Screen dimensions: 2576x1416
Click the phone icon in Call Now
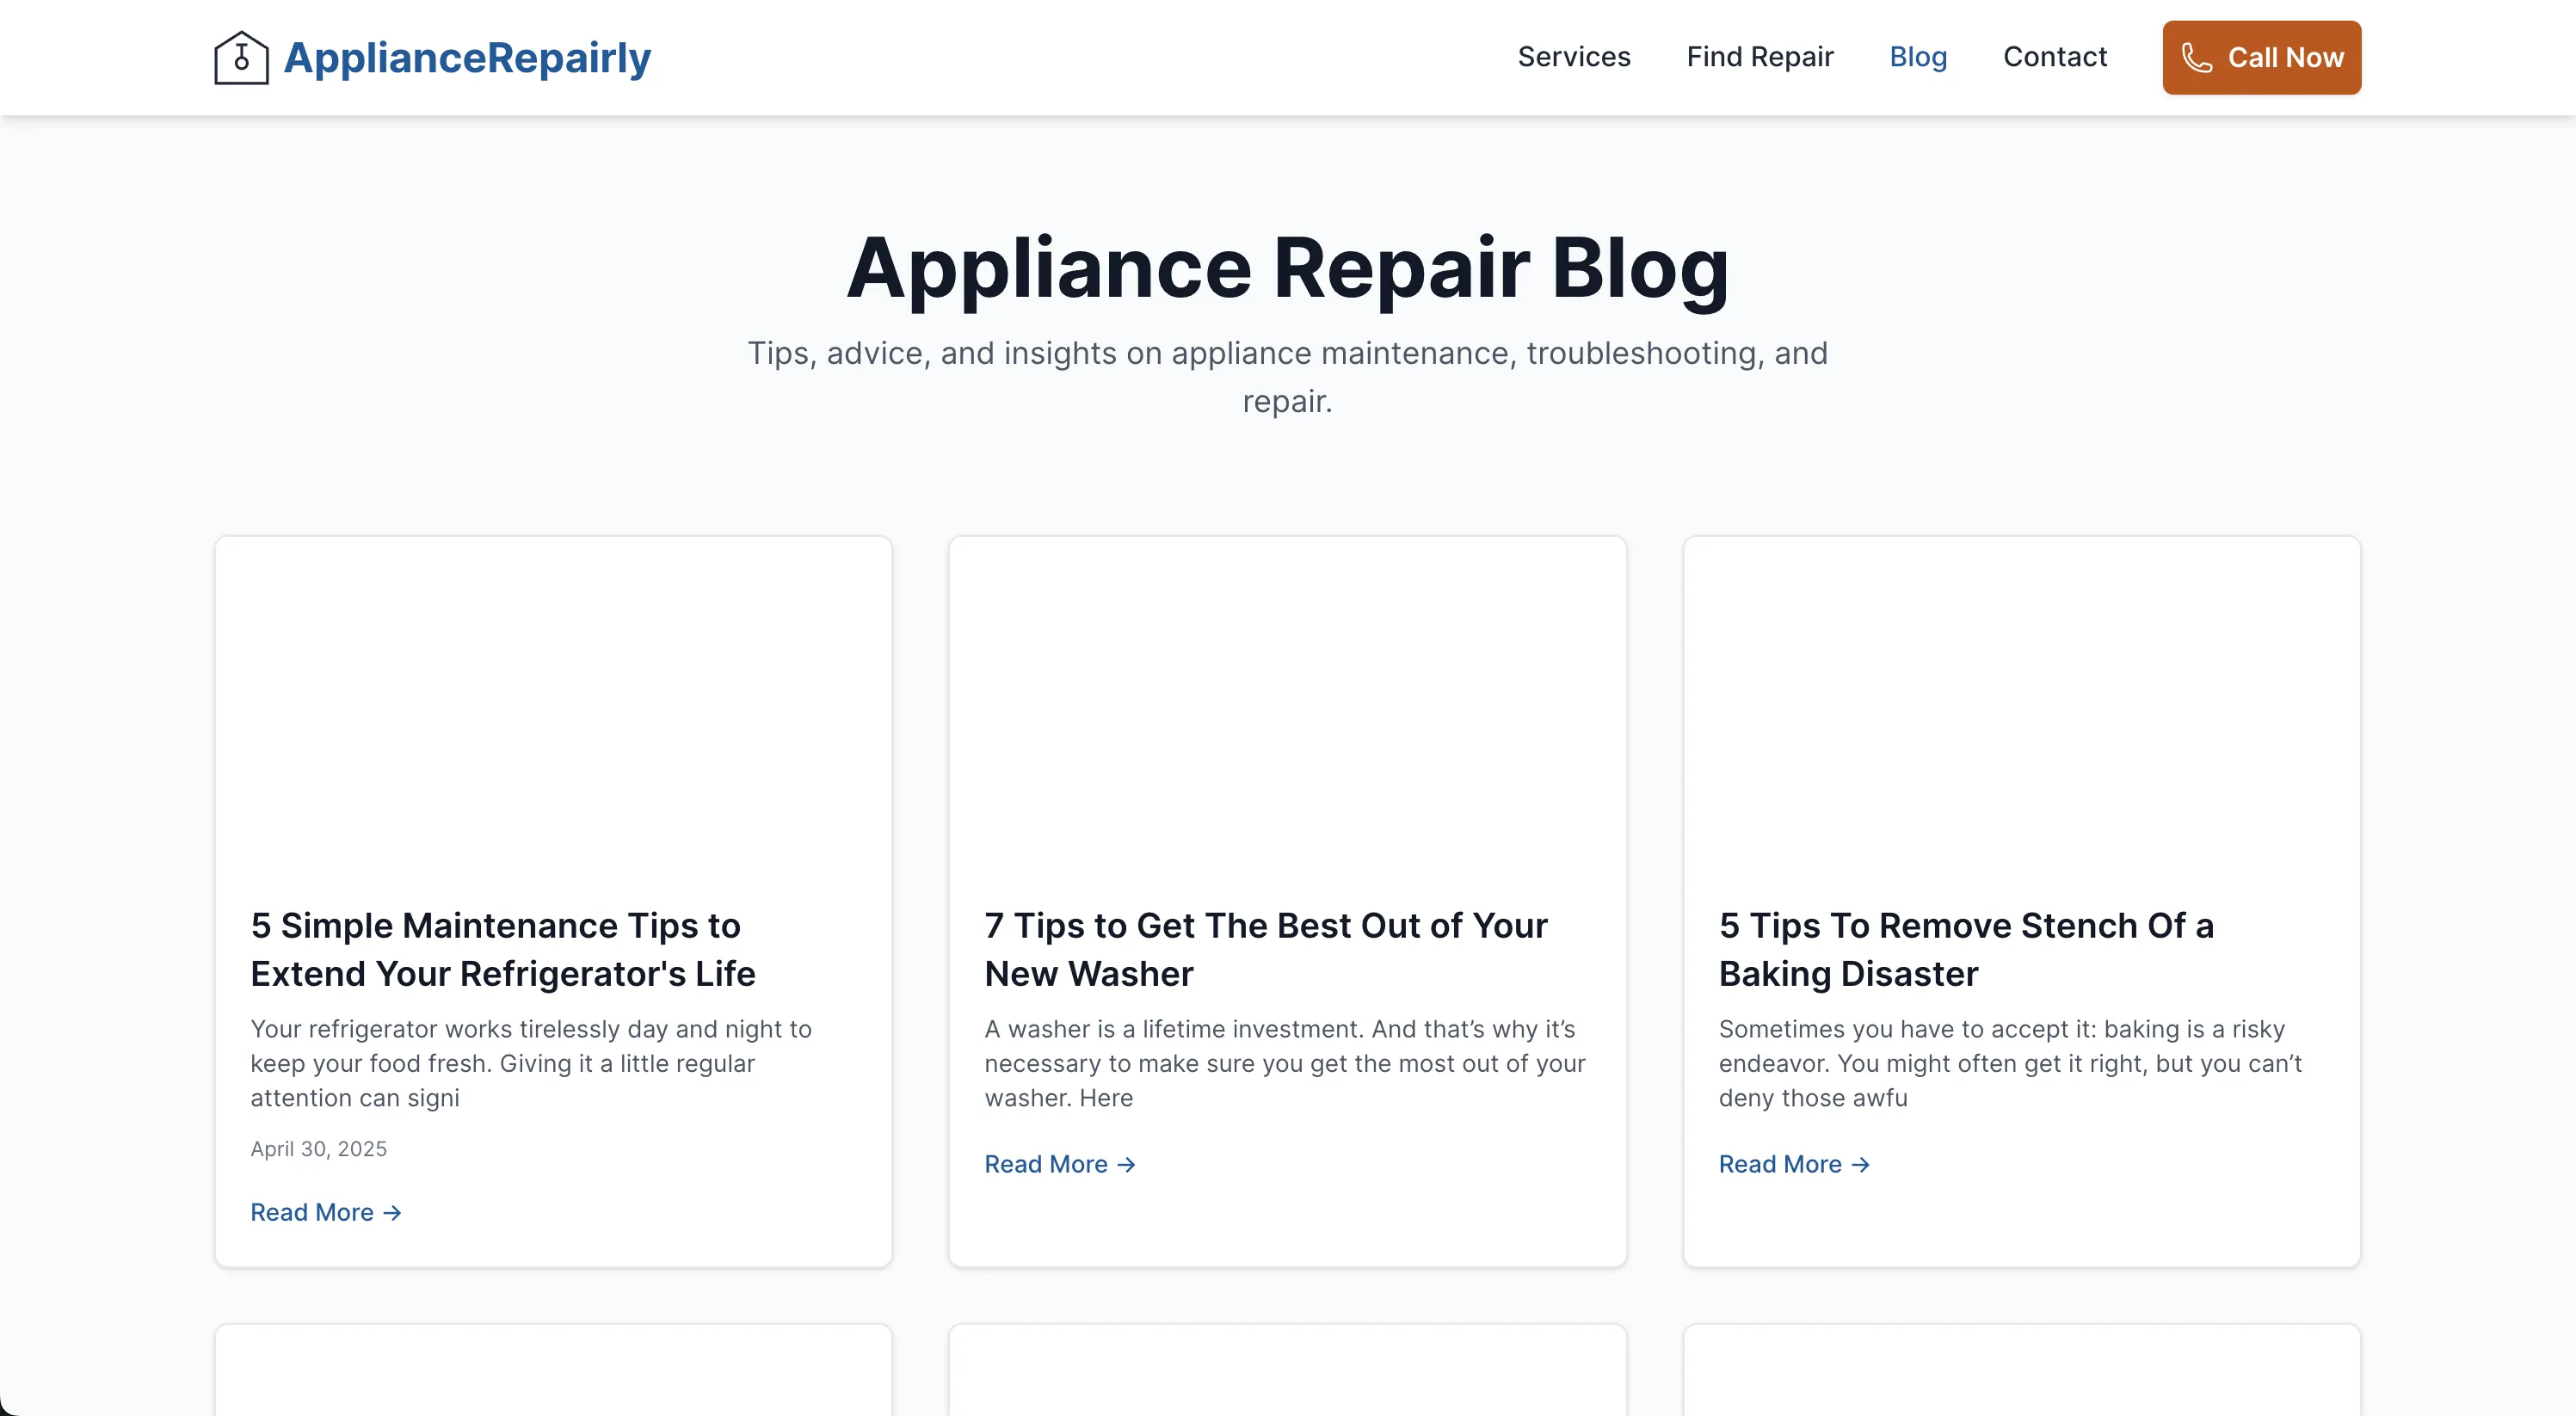(2196, 58)
